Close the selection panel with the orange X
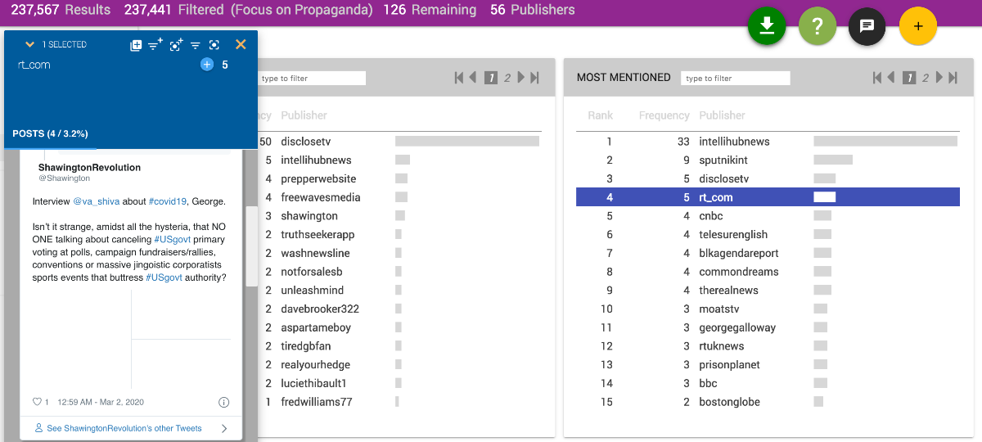This screenshot has width=982, height=442. (x=241, y=45)
